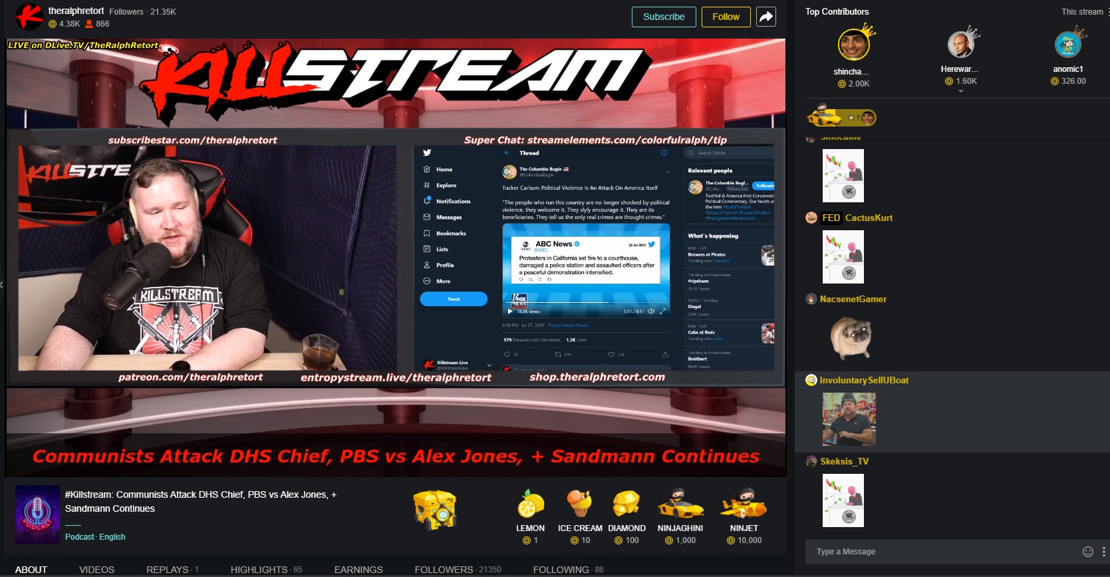Open the Podcast category thumbnail
This screenshot has height=577, width=1110.
click(37, 514)
